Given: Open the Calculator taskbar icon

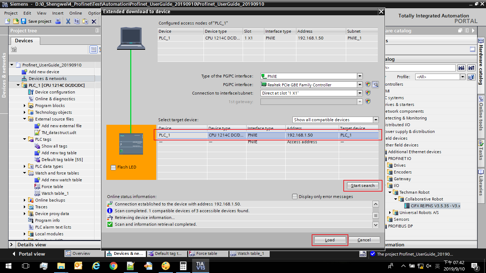Looking at the screenshot, I should (x=183, y=266).
